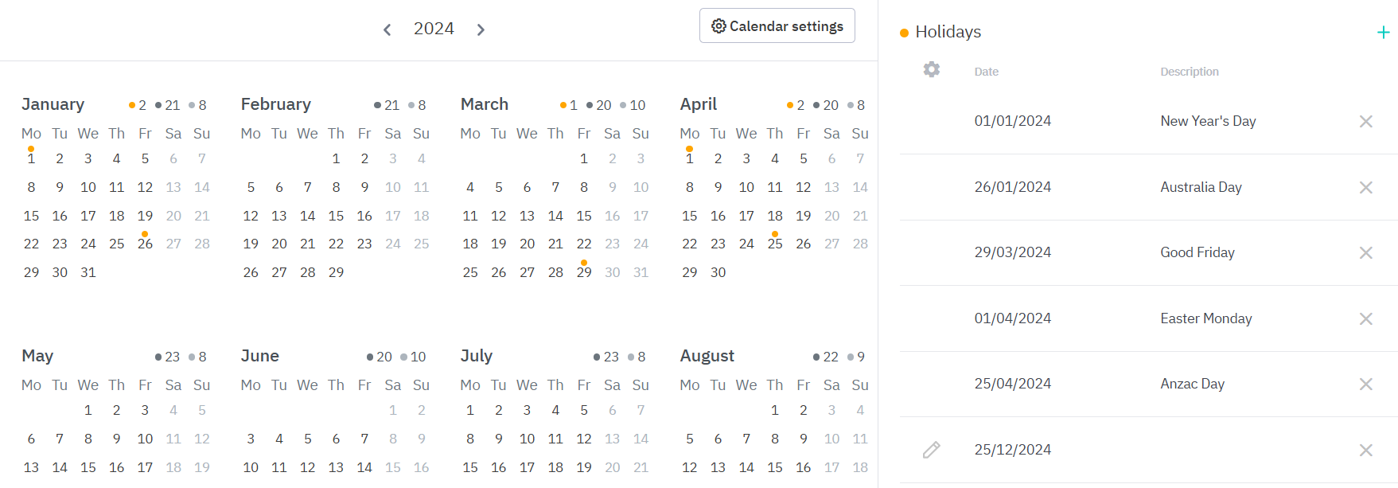Edit the 25/12/2024 holiday with pencil icon
1398x488 pixels.
[x=931, y=450]
